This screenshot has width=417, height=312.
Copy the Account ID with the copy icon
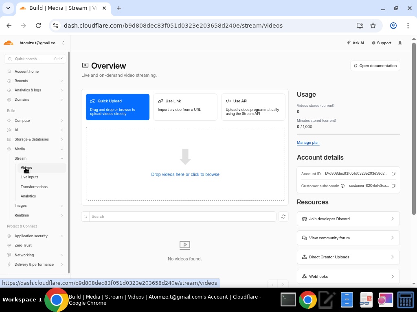(x=393, y=173)
